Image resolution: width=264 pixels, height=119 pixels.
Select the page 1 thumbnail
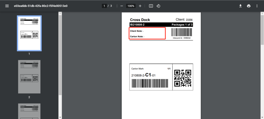tap(29, 33)
